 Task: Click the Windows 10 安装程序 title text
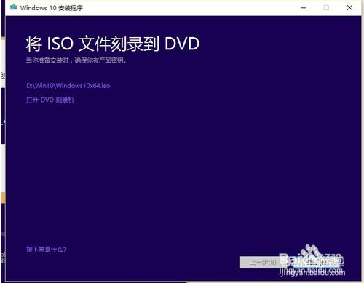point(52,8)
